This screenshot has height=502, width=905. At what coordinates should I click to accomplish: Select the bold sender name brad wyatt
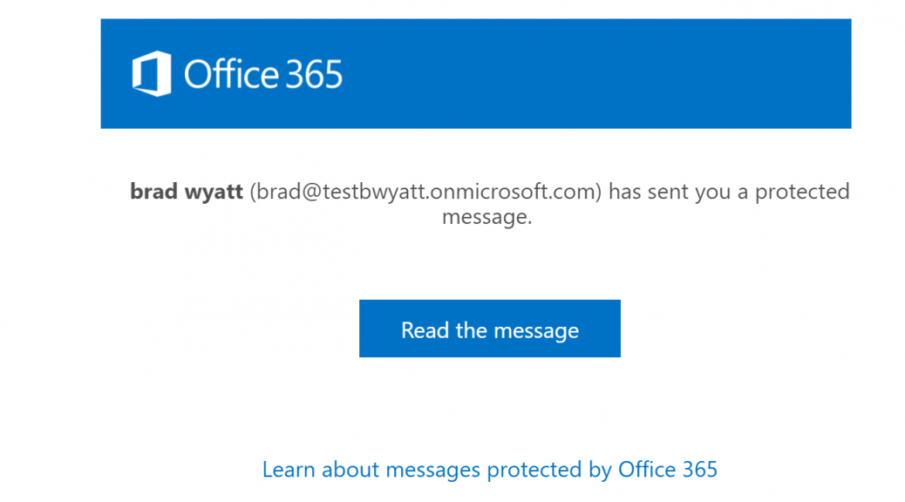(187, 192)
